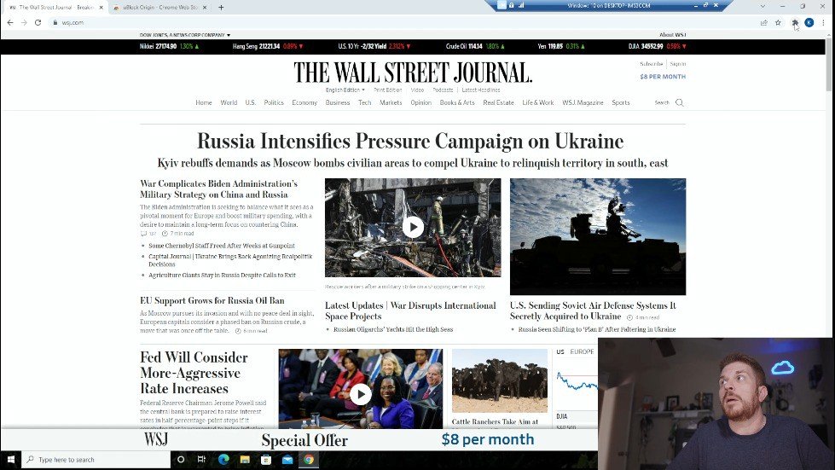Image resolution: width=835 pixels, height=470 pixels.
Task: Open World section in navigation
Action: [x=229, y=102]
